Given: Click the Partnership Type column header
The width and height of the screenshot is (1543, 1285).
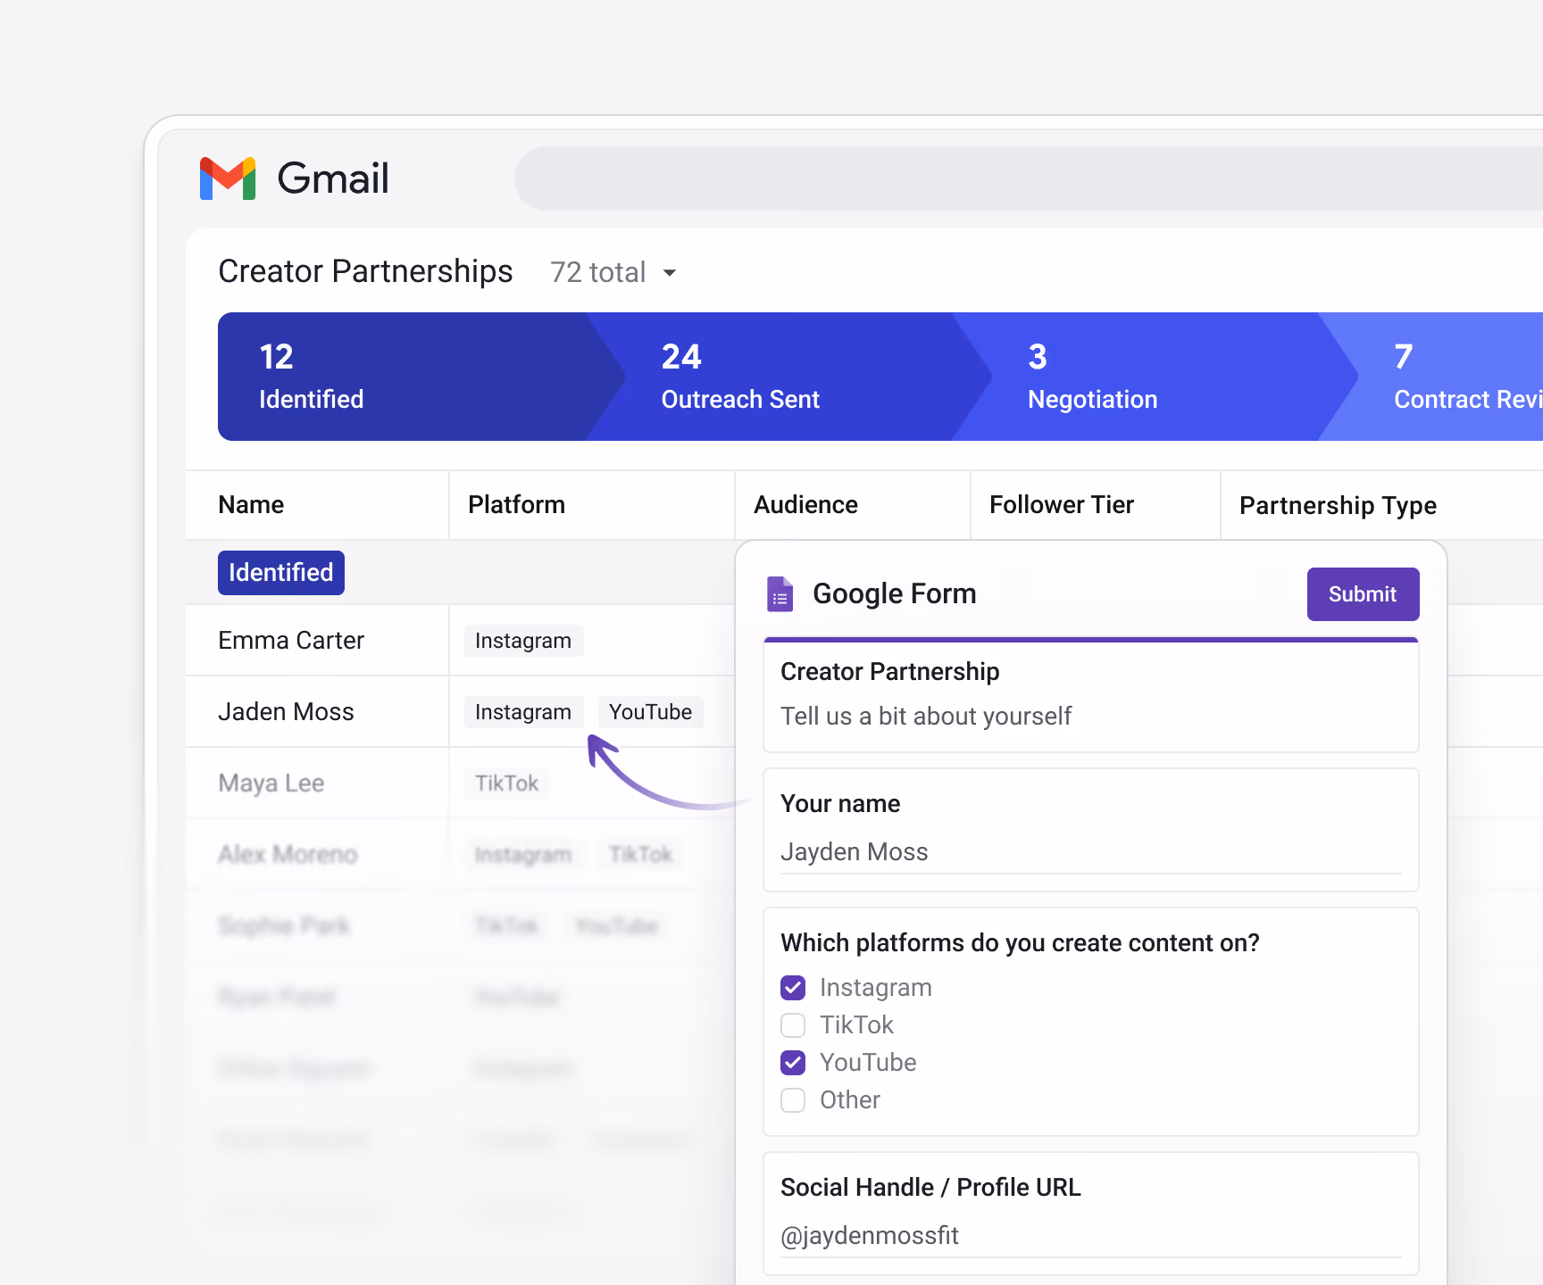Looking at the screenshot, I should pos(1338,506).
